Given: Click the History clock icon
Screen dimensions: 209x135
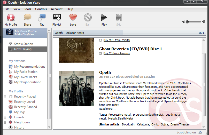Looking at the screenshot, I should click(11, 128).
